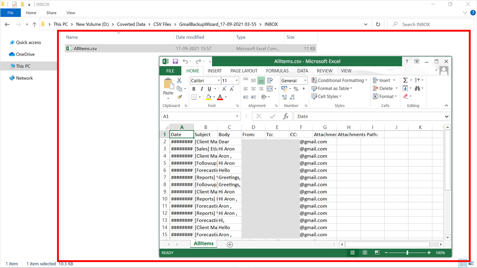This screenshot has height=268, width=477.
Task: Open Format as Table dropdown
Action: tap(332, 89)
